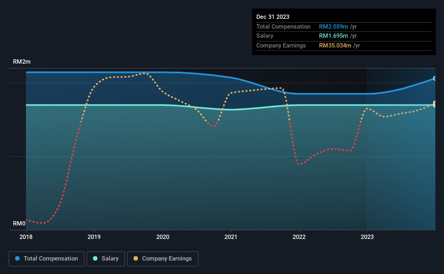444x274 pixels.
Task: Toggle the Salary legend button
Action: (x=105, y=259)
